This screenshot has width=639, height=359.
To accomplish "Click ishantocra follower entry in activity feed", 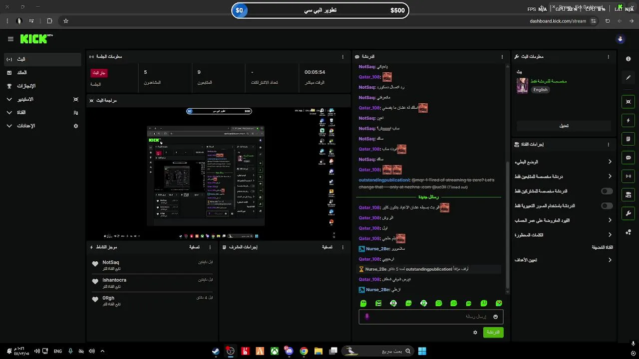I will tap(152, 283).
